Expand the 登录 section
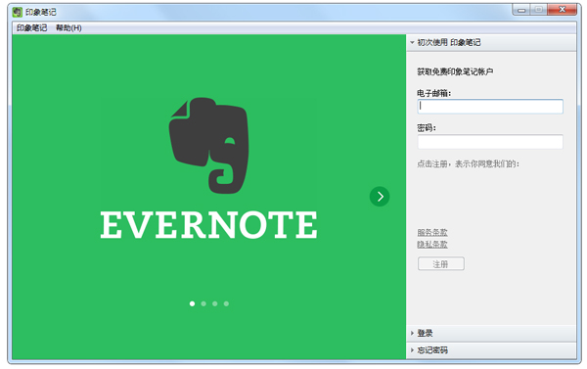Viewport: 587px width, 369px height. (x=491, y=333)
